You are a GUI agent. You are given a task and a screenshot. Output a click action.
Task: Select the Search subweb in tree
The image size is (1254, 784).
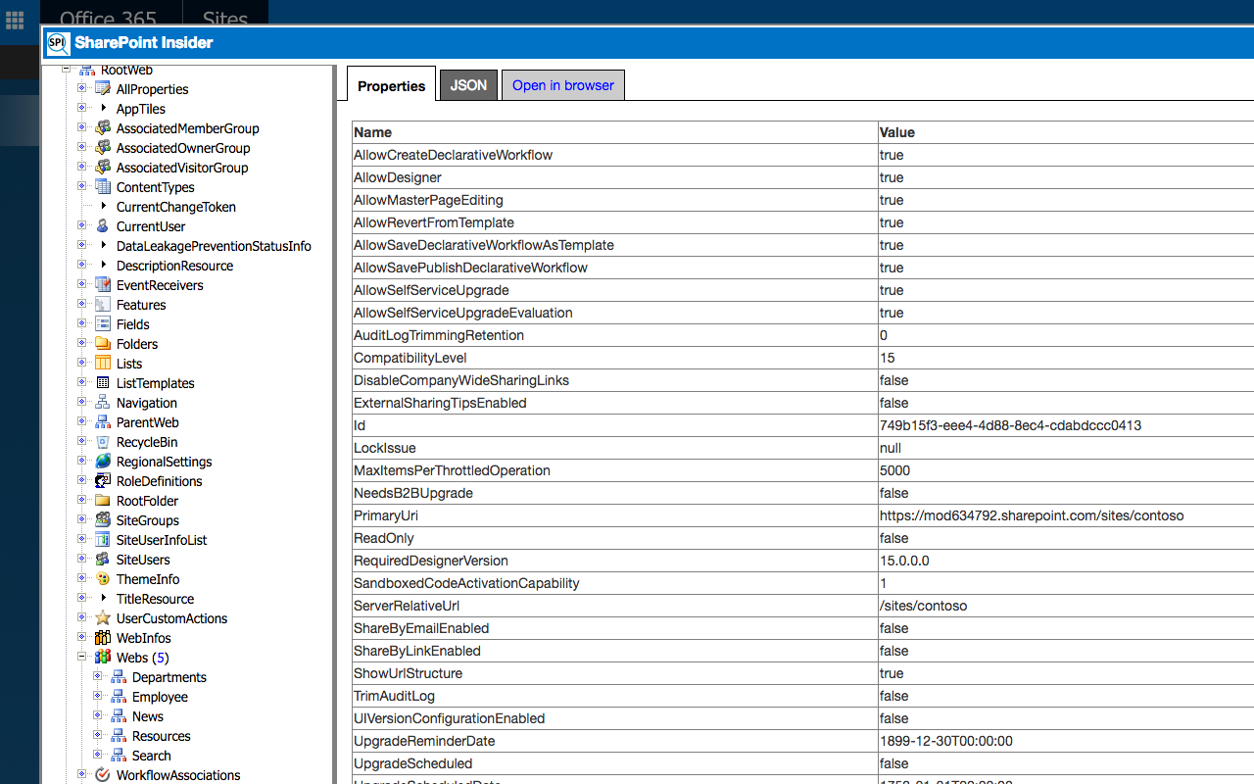pos(152,756)
